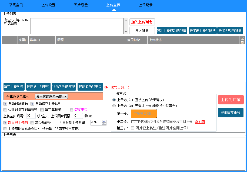The width and height of the screenshot is (247, 172).
Task: Click 导出上传成功的链接 button
Action: [x=172, y=31]
